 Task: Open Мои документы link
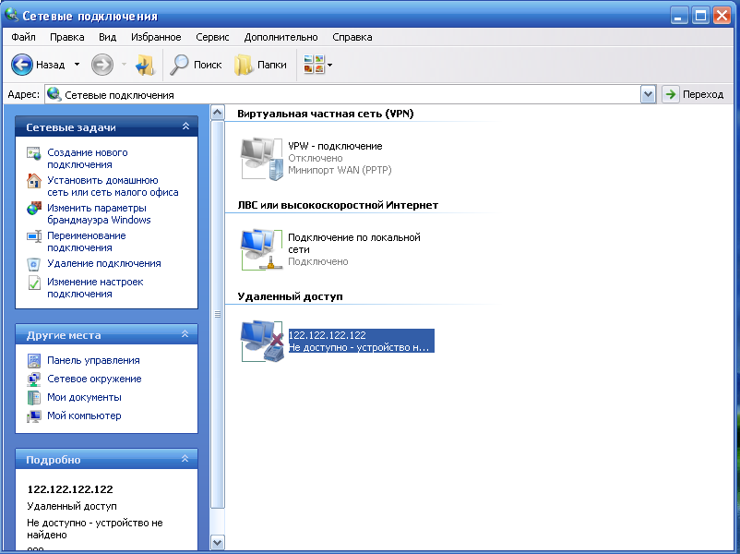pos(85,397)
